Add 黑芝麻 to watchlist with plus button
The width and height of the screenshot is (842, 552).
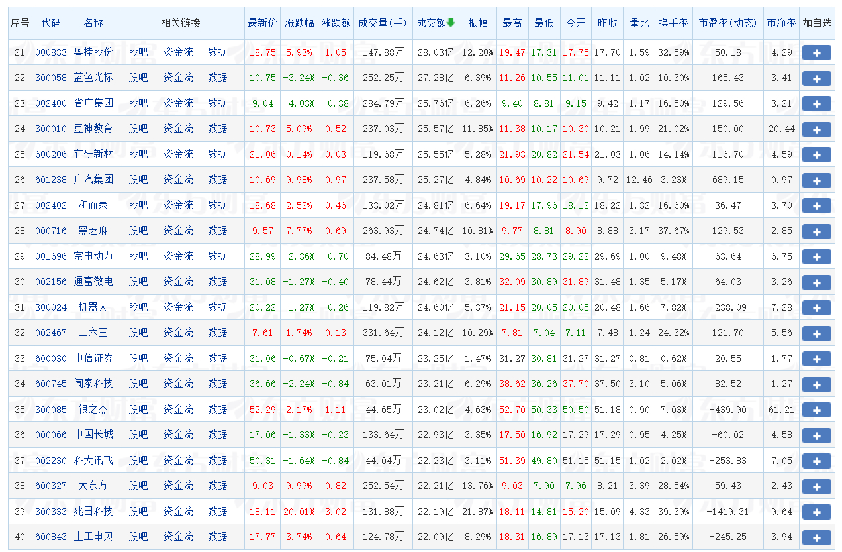tap(816, 231)
